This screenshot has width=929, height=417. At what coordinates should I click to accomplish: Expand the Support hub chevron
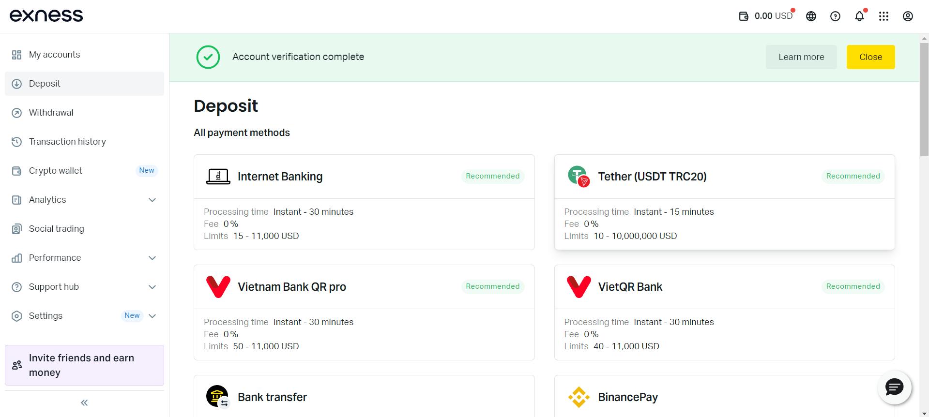(152, 287)
